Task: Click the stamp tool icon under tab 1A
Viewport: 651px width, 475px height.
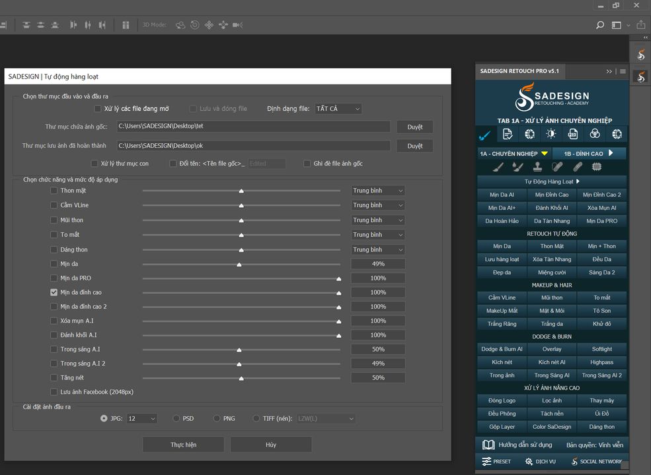Action: coord(537,167)
